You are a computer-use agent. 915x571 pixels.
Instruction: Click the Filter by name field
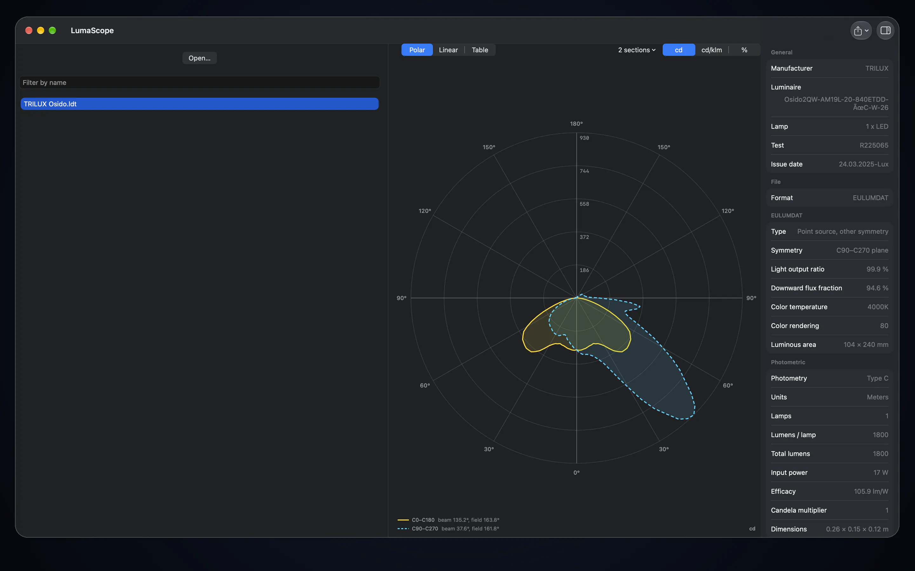coord(200,83)
